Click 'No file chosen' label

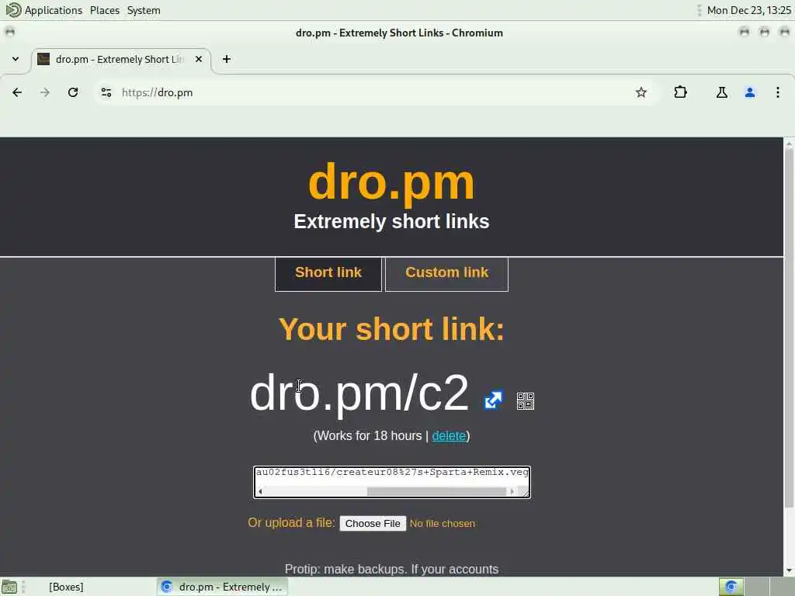point(442,524)
